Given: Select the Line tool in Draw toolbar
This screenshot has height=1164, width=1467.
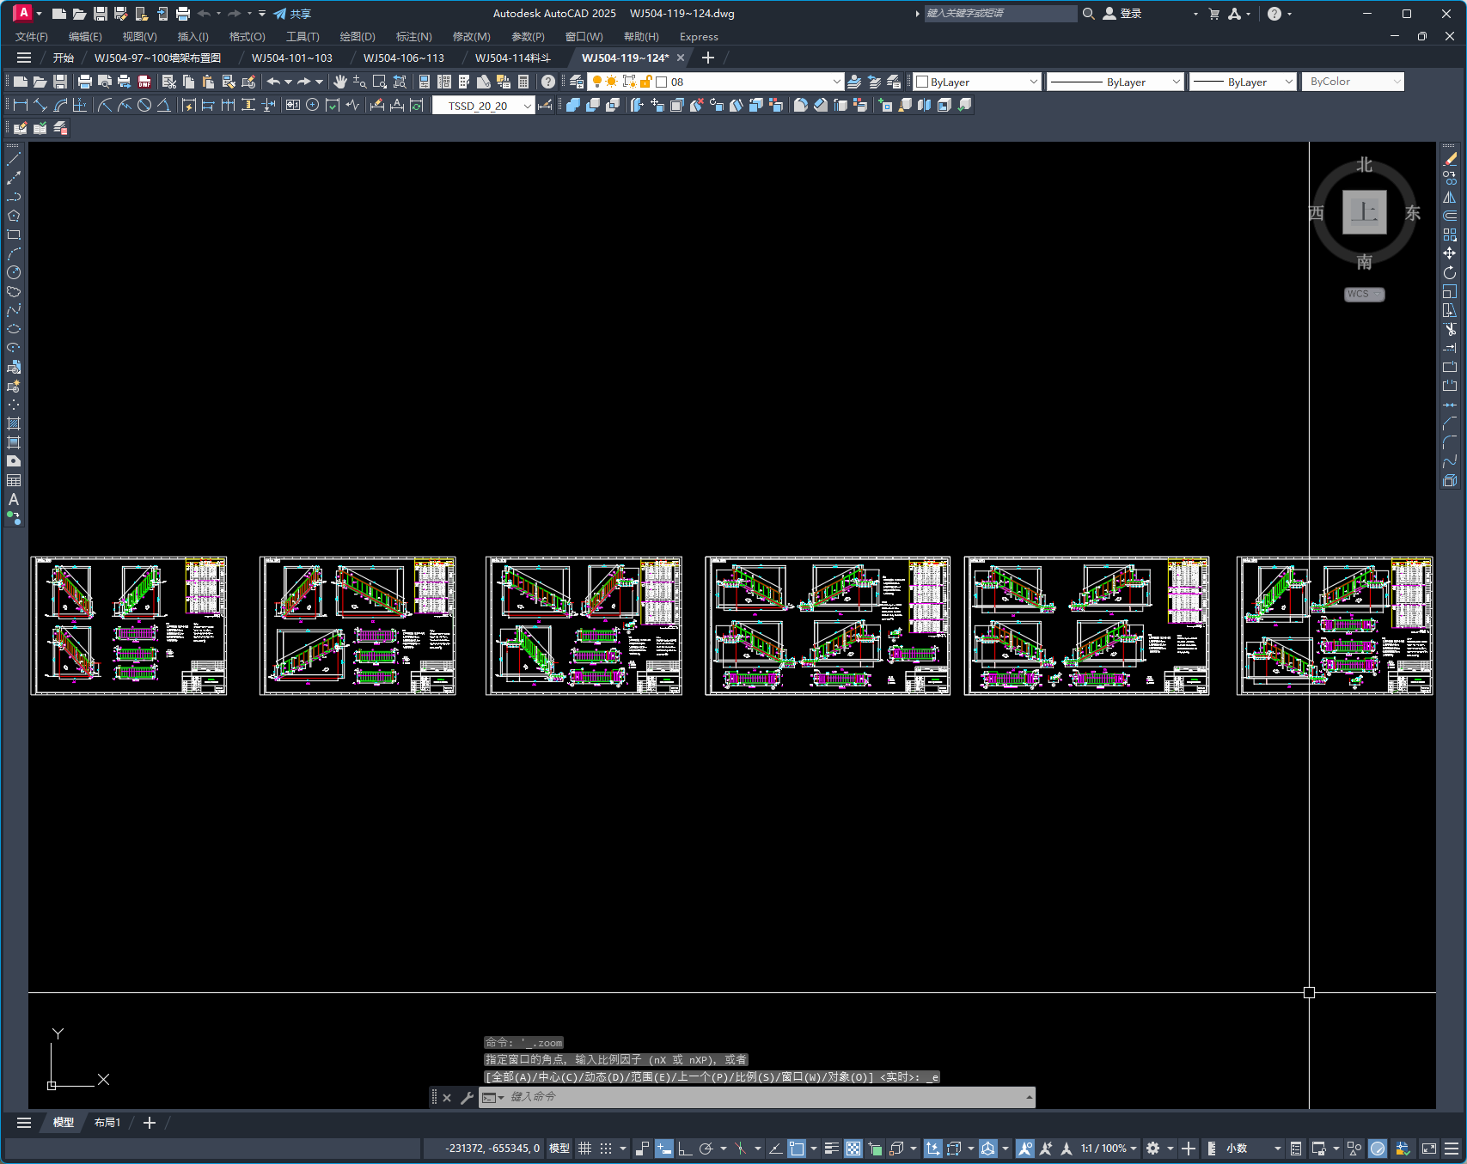Looking at the screenshot, I should [14, 159].
